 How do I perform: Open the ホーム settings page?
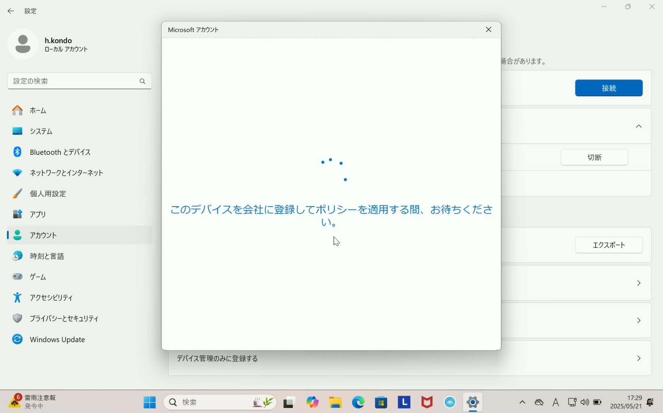[x=38, y=111]
